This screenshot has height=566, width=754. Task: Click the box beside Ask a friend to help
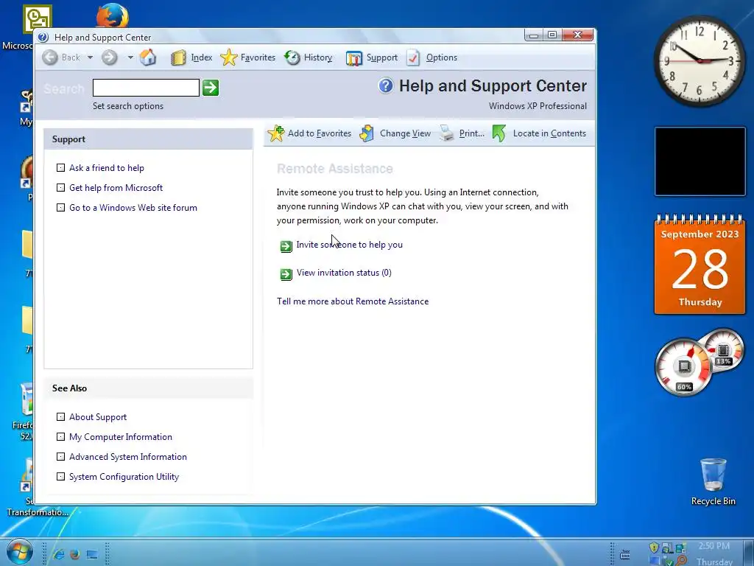click(60, 167)
